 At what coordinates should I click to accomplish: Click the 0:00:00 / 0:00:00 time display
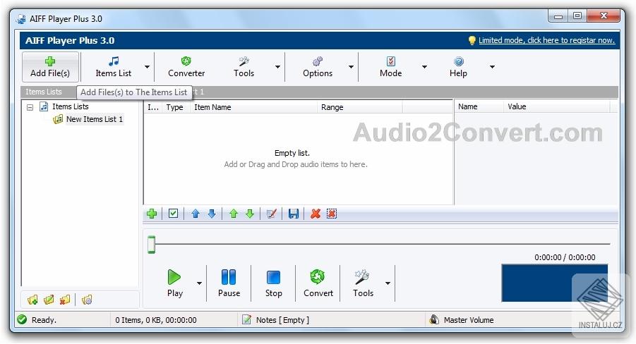coord(565,257)
